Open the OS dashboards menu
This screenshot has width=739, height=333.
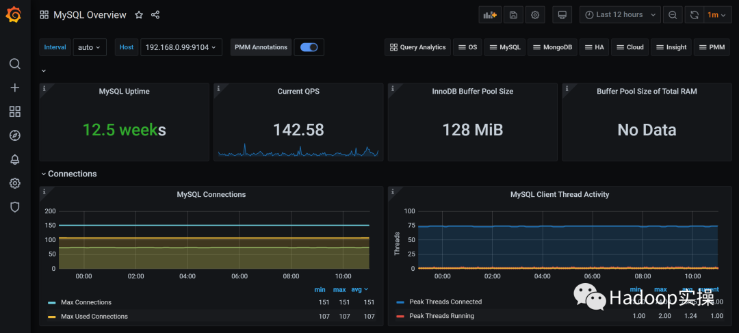click(x=467, y=47)
